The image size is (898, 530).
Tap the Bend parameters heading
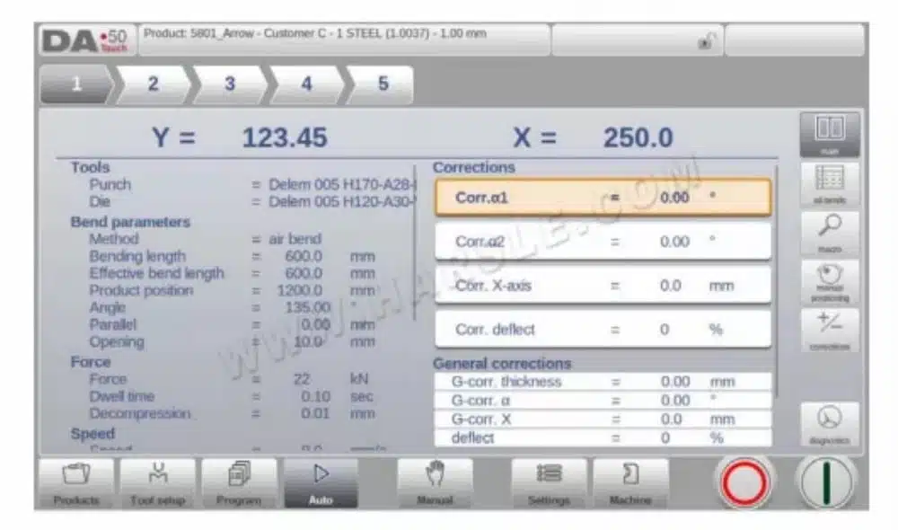[130, 222]
